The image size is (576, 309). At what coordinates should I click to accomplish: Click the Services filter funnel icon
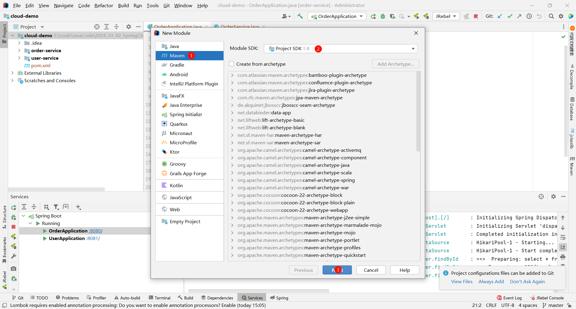coord(56,207)
